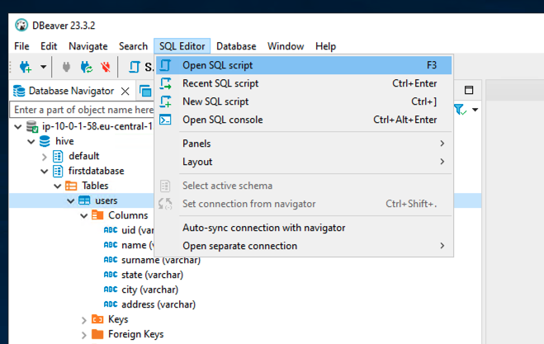
Task: Expand the Panels submenu
Action: (304, 144)
